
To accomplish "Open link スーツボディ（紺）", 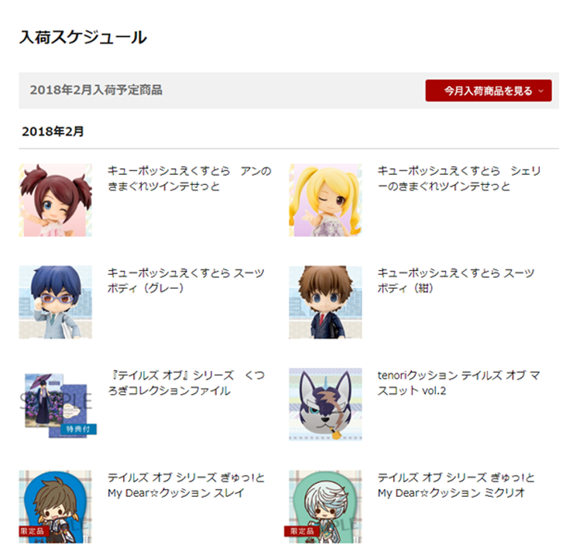I will pos(456,280).
